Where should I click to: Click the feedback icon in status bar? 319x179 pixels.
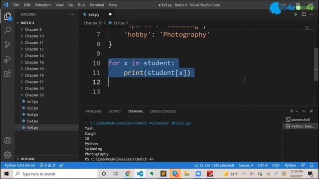point(303,165)
